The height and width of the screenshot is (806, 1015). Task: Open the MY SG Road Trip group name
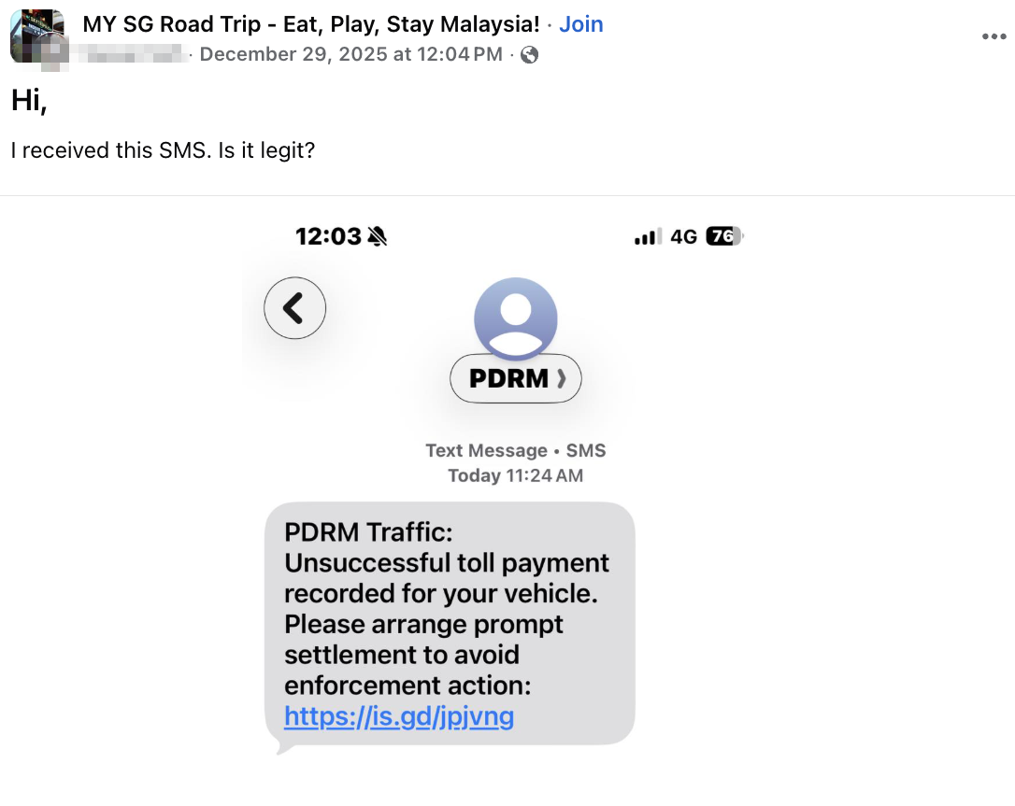click(311, 24)
